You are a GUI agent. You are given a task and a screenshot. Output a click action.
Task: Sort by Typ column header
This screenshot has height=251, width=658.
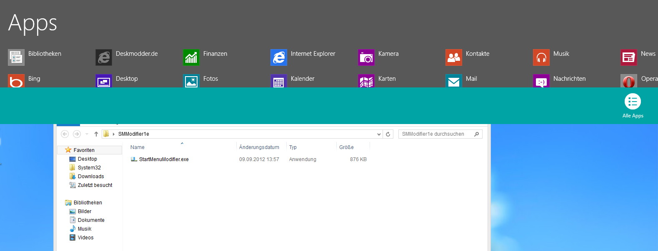point(293,147)
